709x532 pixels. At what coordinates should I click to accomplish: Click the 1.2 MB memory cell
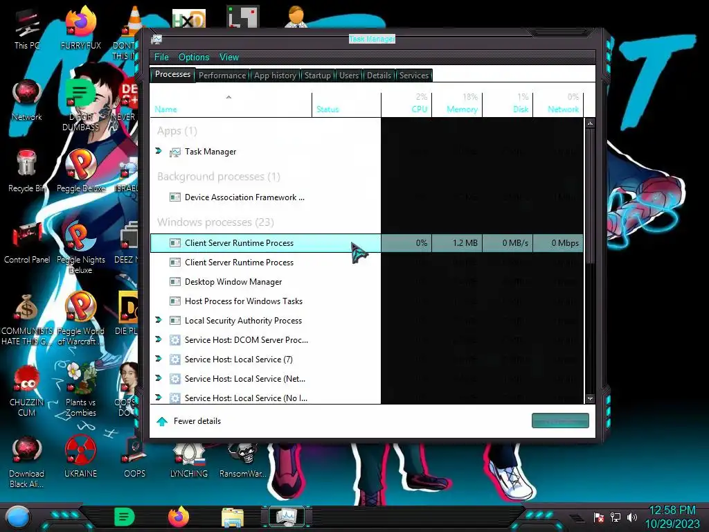pos(457,243)
